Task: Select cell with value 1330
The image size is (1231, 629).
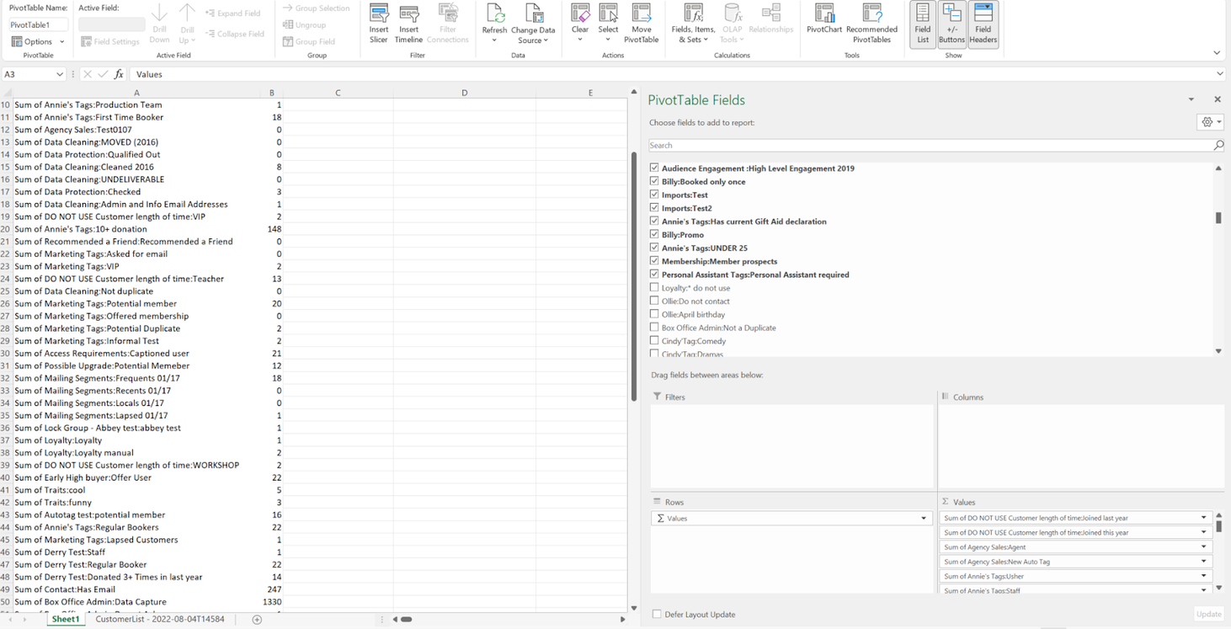Action: click(x=272, y=602)
